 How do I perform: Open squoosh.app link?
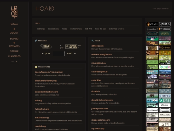pos(98,128)
